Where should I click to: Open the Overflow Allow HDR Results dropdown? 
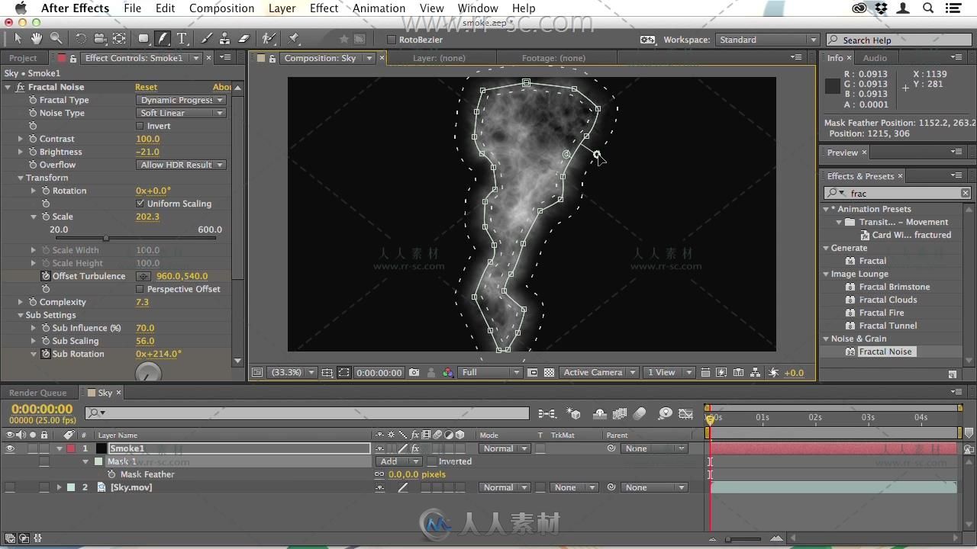pyautogui.click(x=181, y=165)
